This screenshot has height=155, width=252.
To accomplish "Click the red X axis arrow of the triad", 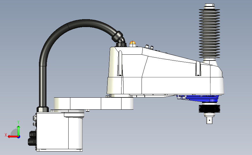I will tap(12, 137).
